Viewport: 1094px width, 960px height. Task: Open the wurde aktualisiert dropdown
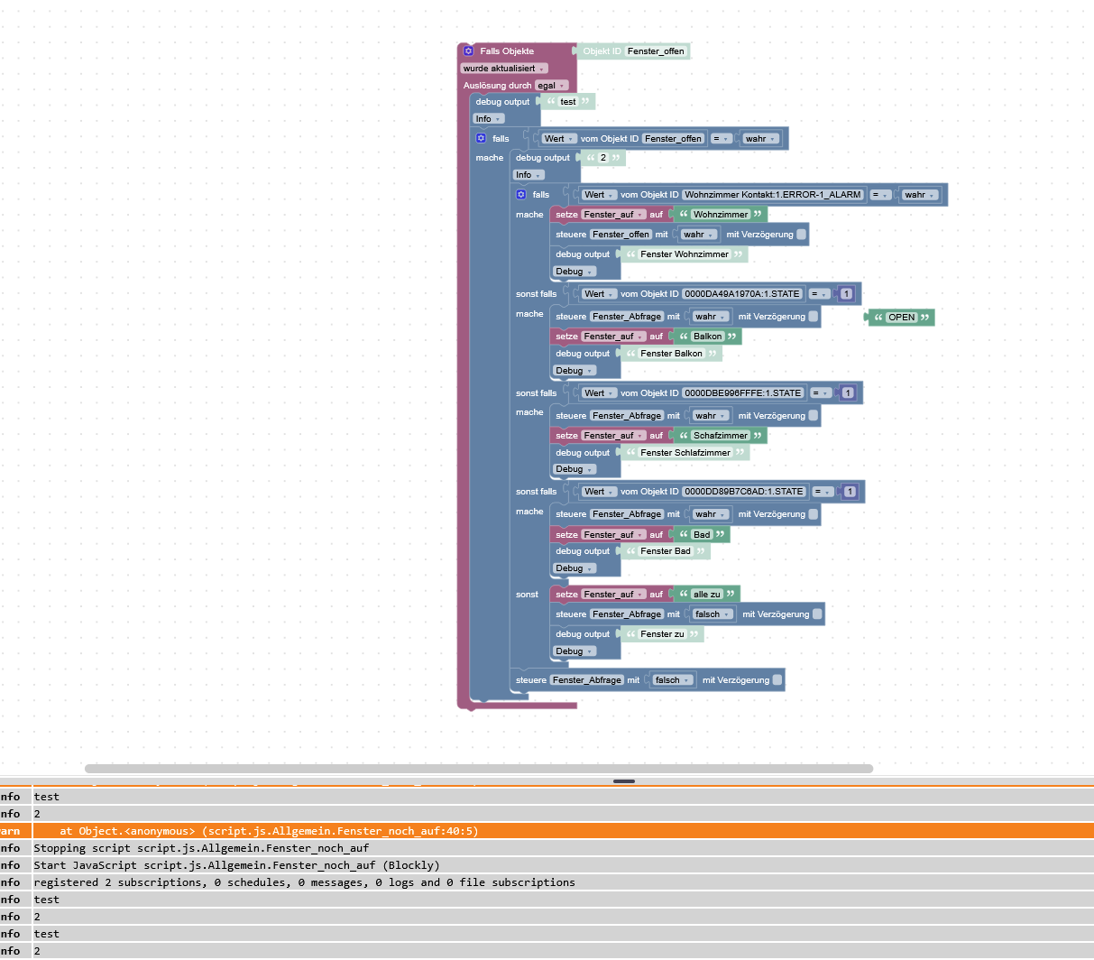tap(504, 69)
